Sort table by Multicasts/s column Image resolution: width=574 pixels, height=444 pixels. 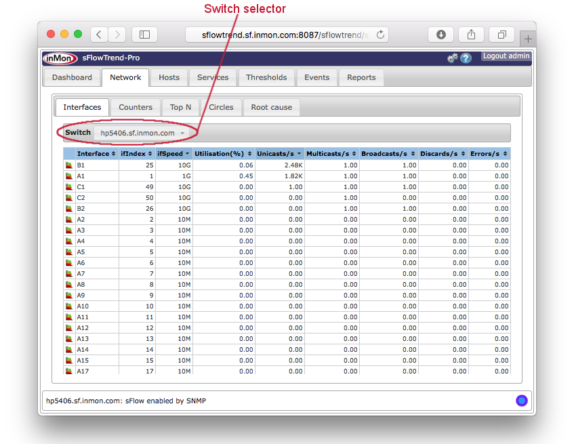[331, 154]
